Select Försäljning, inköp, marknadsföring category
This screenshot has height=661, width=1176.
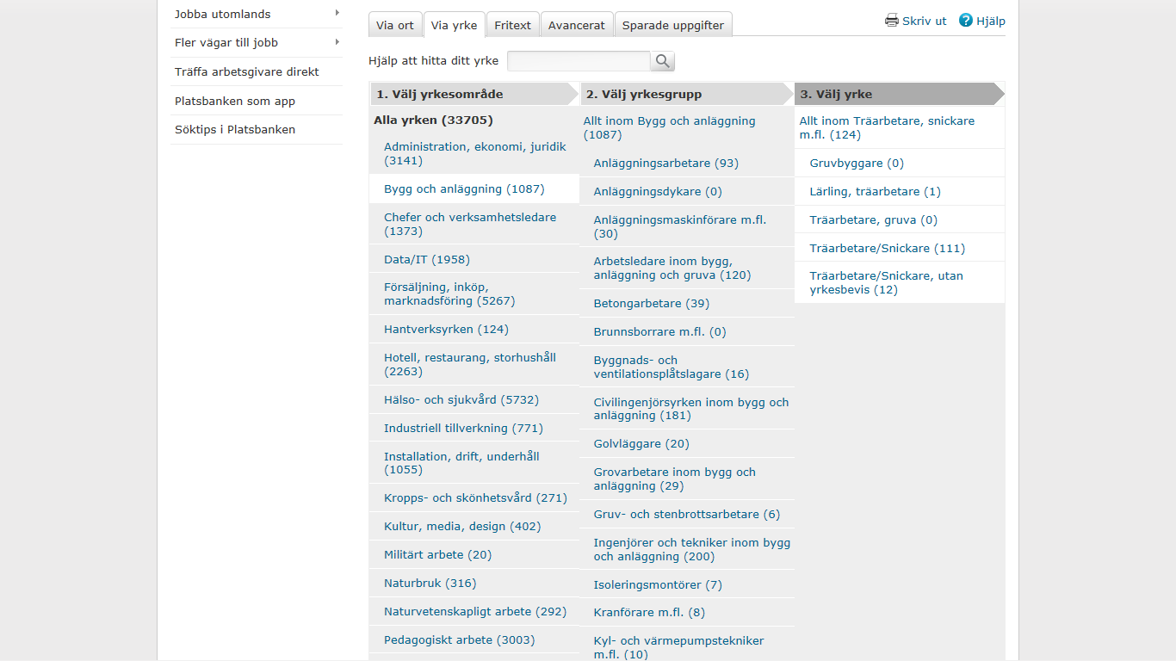point(449,294)
